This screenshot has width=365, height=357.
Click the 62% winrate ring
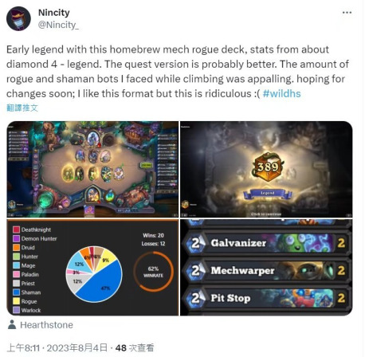click(153, 272)
